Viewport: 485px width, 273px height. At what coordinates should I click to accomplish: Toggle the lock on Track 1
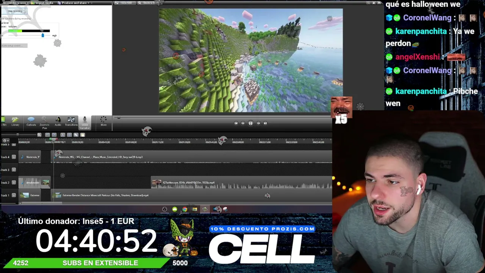(14, 195)
